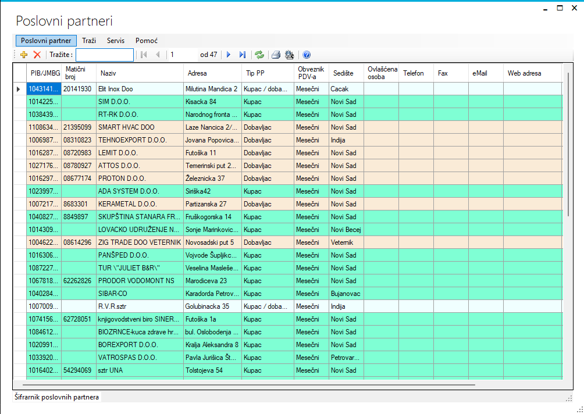Viewport: 584px width, 414px height.
Task: Open the Servis menu
Action: pos(116,41)
